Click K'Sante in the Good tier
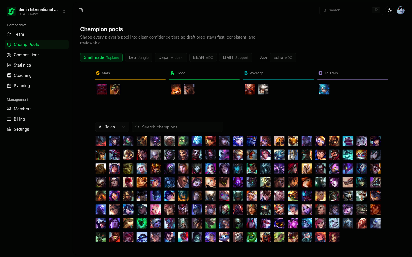This screenshot has width=412, height=257. pyautogui.click(x=189, y=89)
